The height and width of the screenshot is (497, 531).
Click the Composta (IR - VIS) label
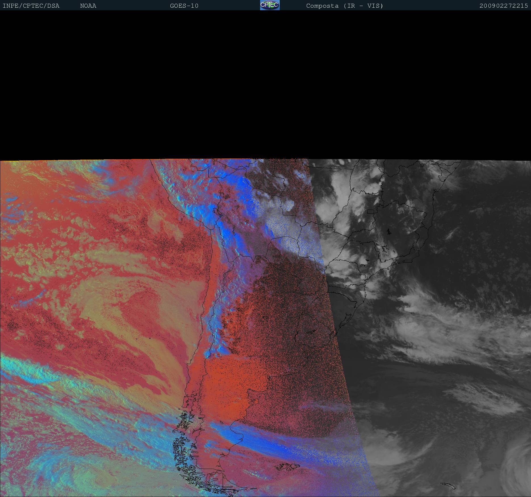(344, 6)
